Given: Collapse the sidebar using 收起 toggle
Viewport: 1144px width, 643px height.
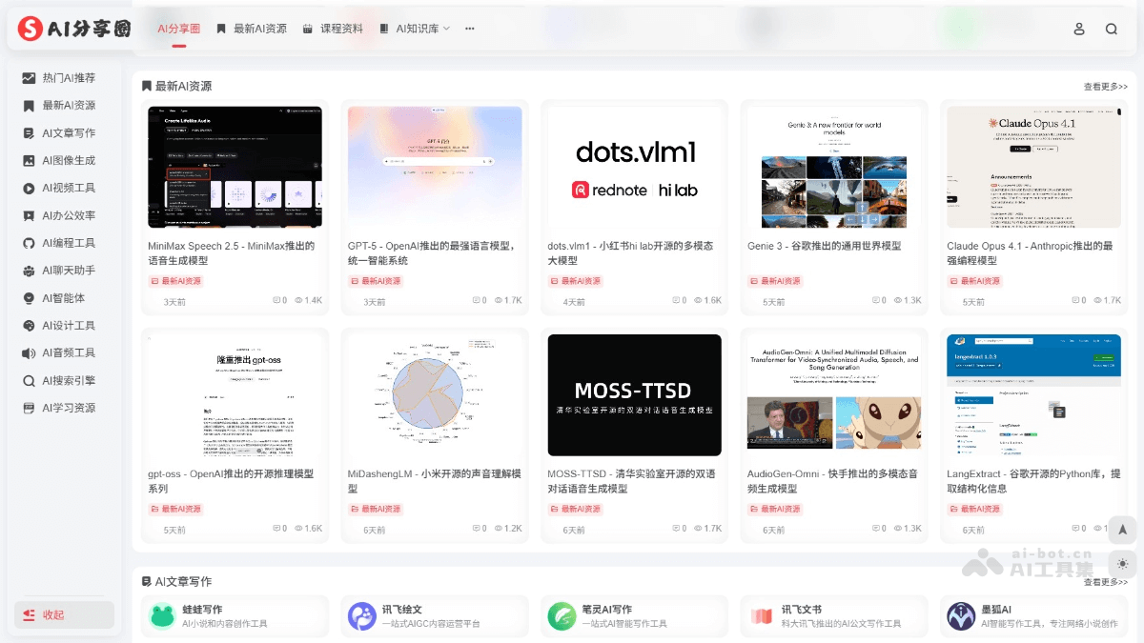Looking at the screenshot, I should (x=63, y=615).
